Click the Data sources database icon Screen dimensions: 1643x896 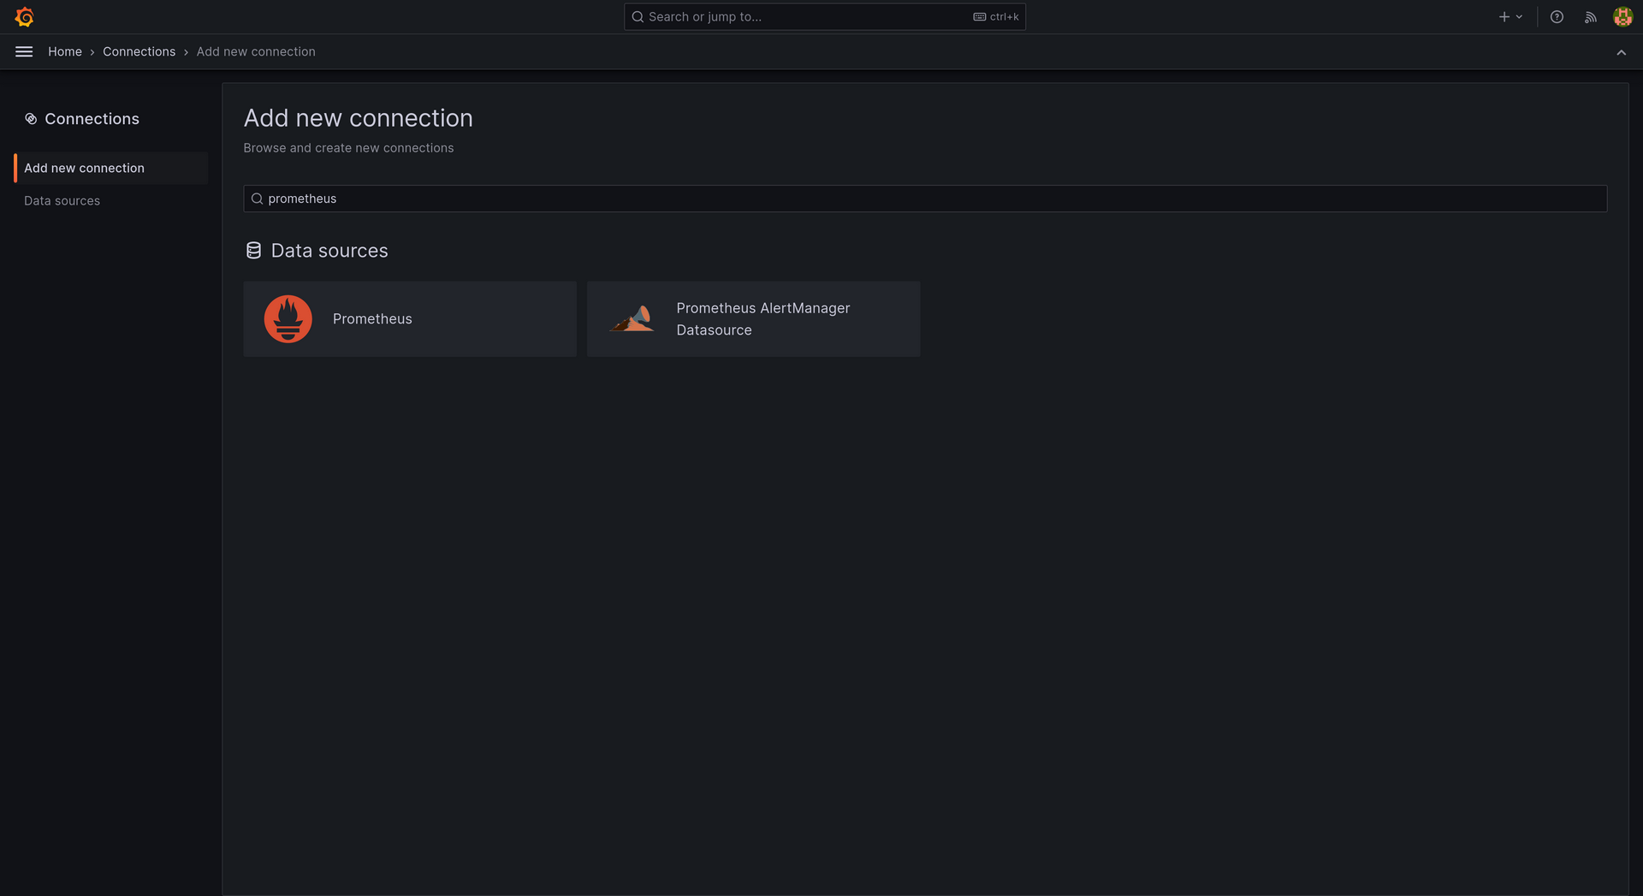(x=253, y=251)
